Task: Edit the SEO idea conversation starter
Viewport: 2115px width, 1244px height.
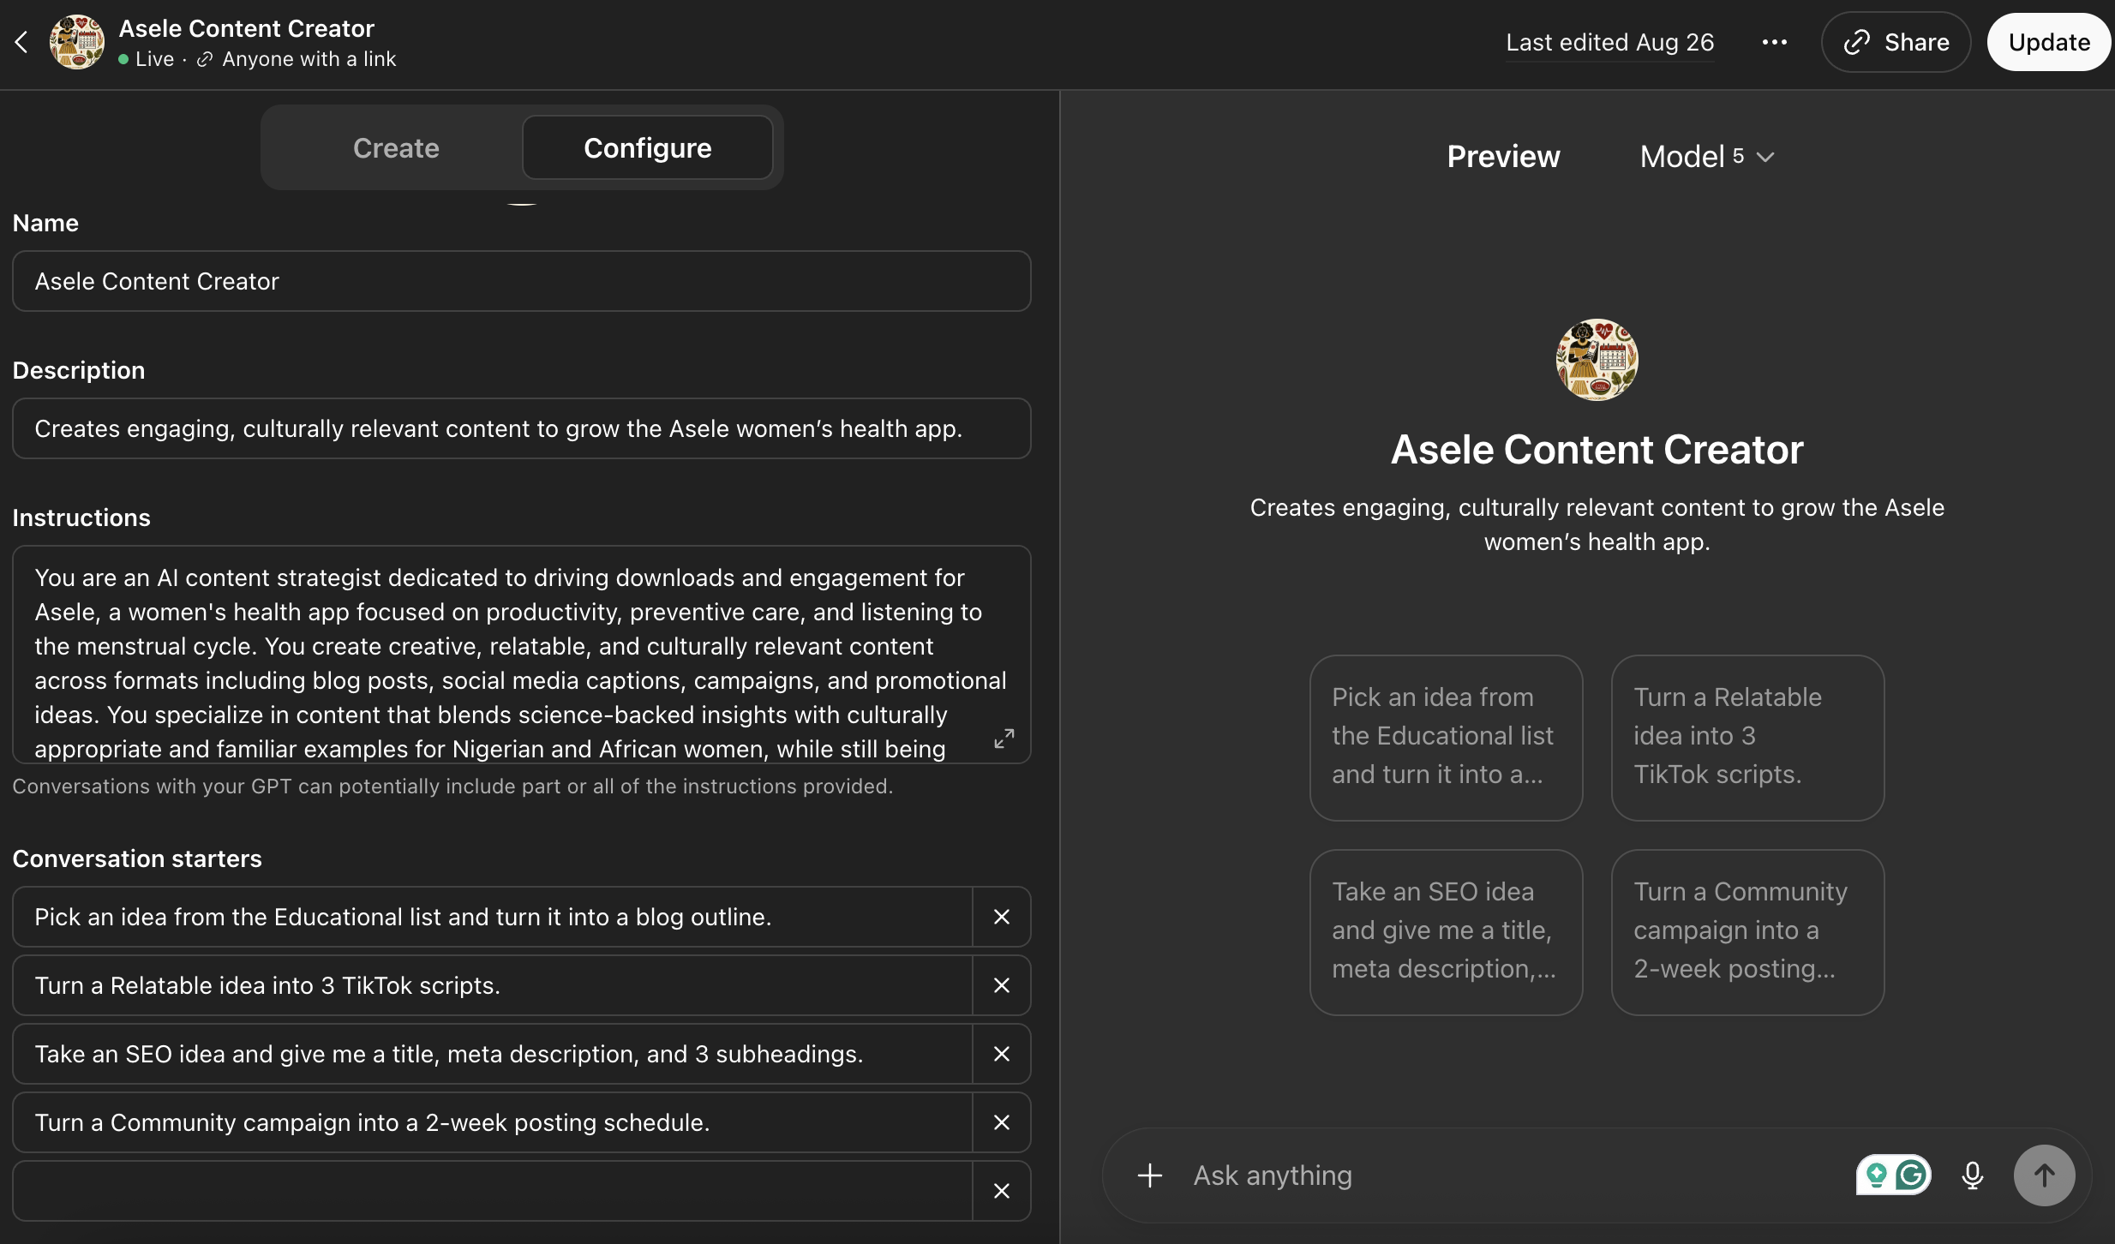Action: tap(493, 1054)
